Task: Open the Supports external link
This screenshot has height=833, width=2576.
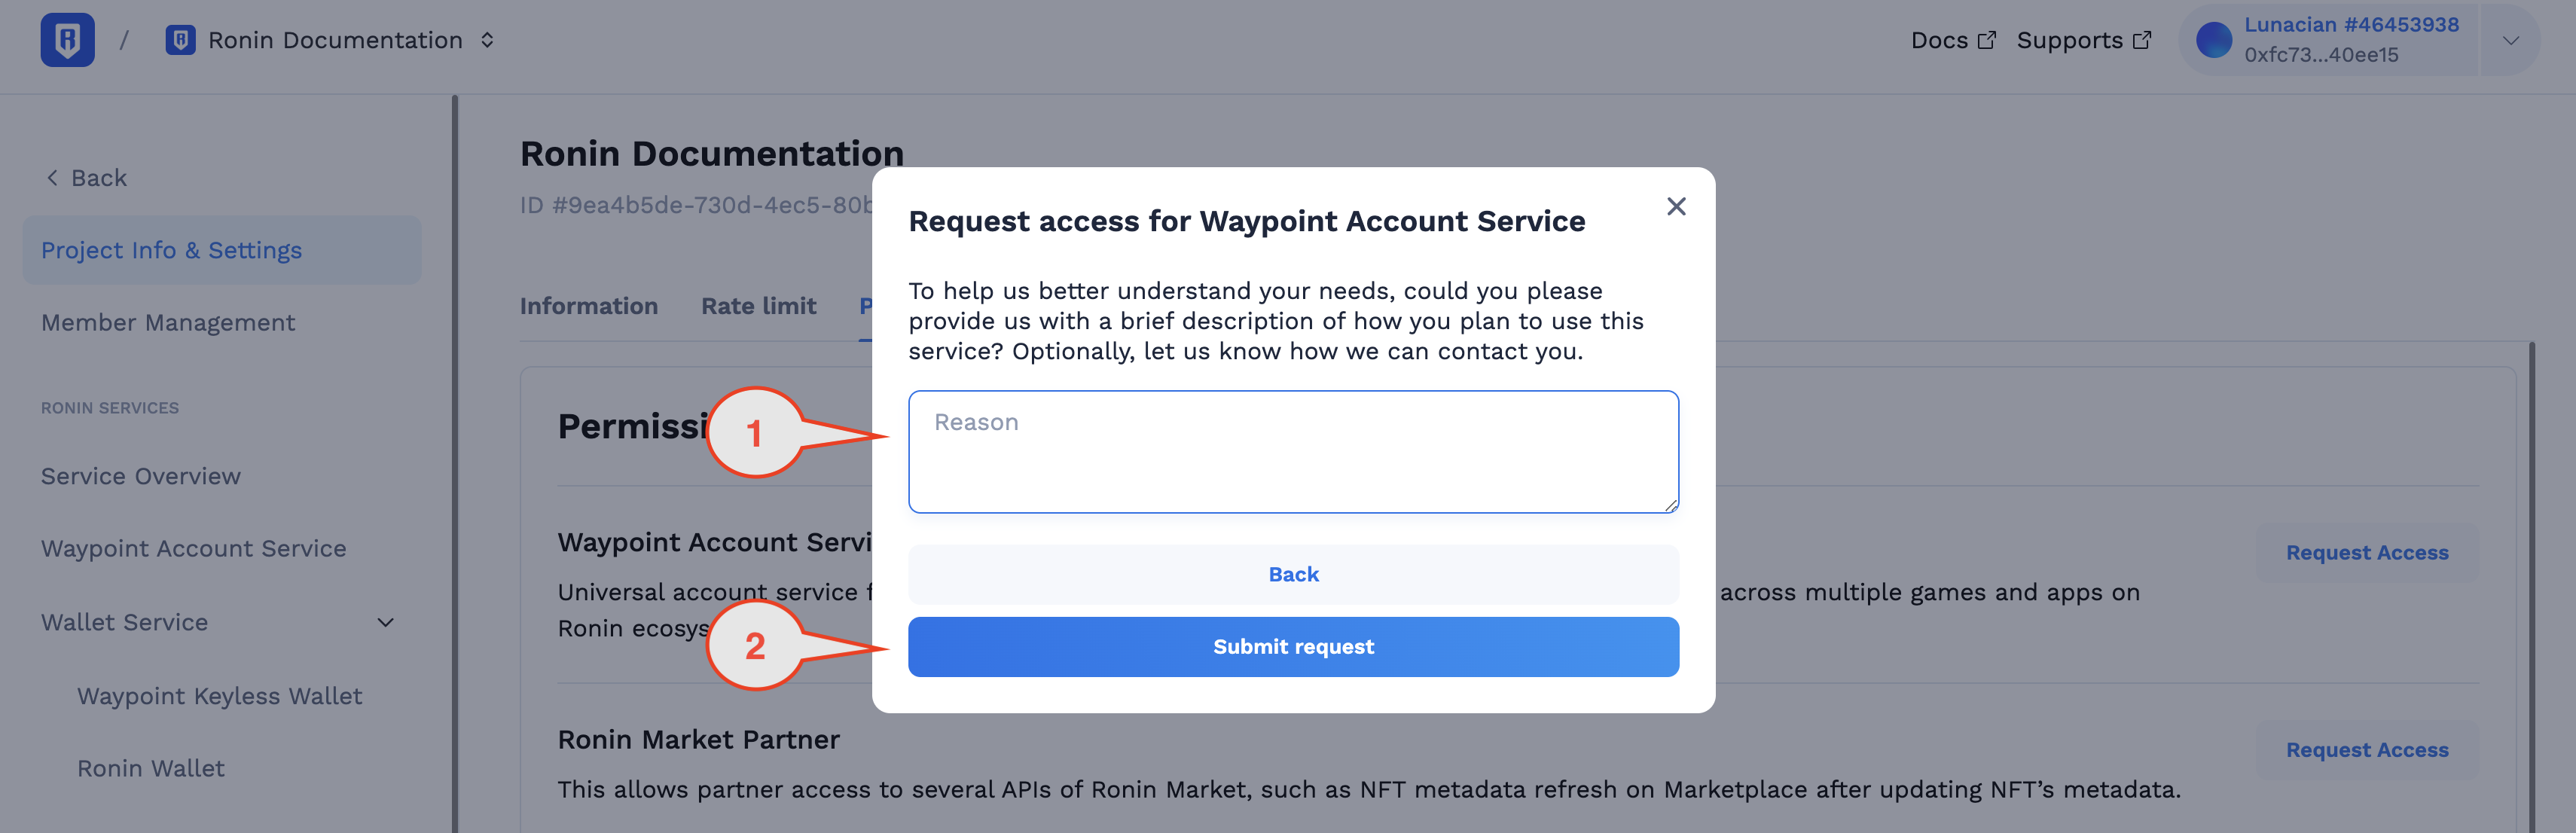Action: click(2083, 40)
